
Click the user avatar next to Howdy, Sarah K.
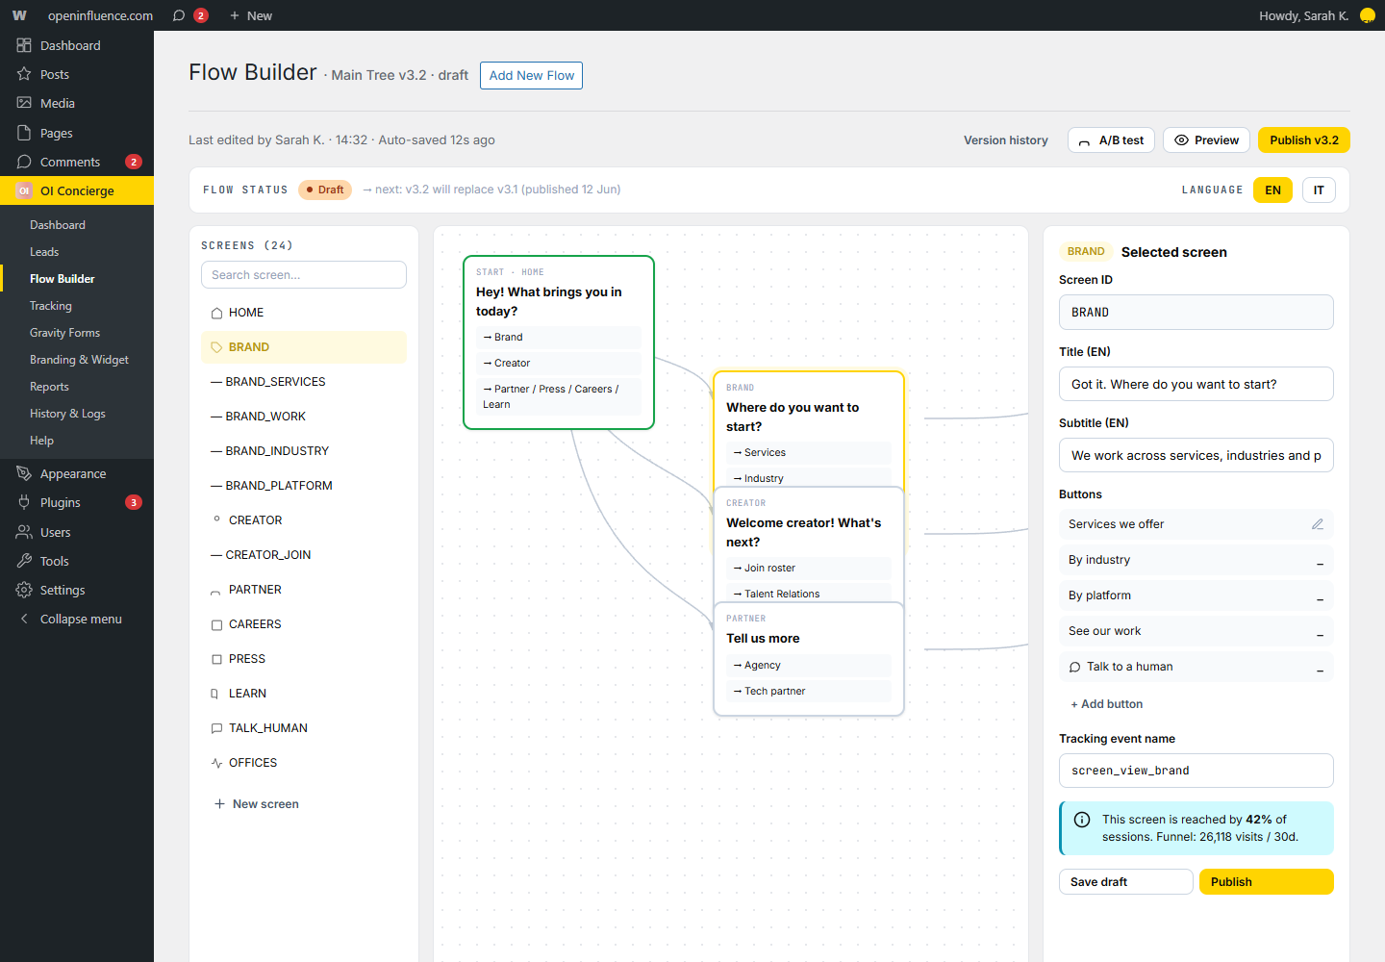pos(1367,15)
